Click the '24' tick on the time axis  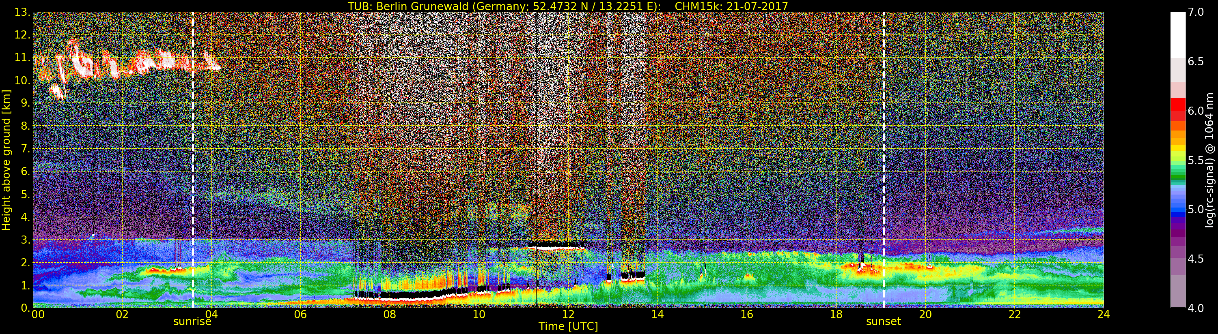pos(1104,314)
